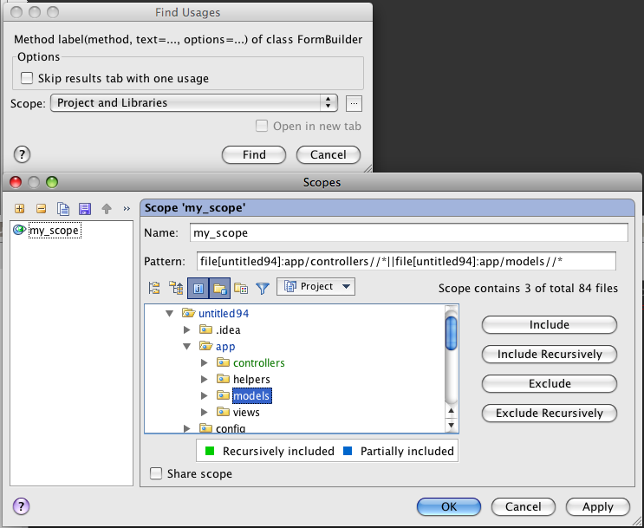Copy scope configuration icon
This screenshot has width=644, height=528.
click(63, 209)
